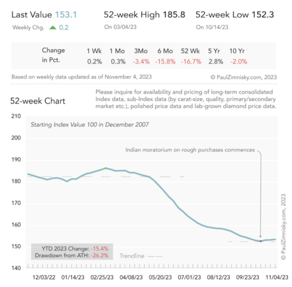Click the vertical PaulZimnisky.com watermark text
The width and height of the screenshot is (292, 287).
point(283,227)
